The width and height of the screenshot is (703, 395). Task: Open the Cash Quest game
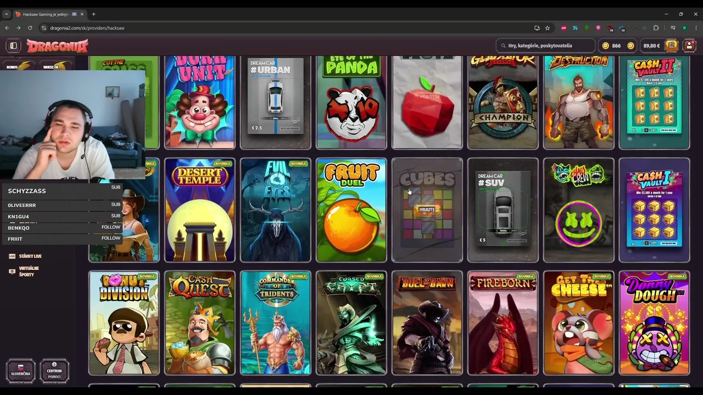200,323
